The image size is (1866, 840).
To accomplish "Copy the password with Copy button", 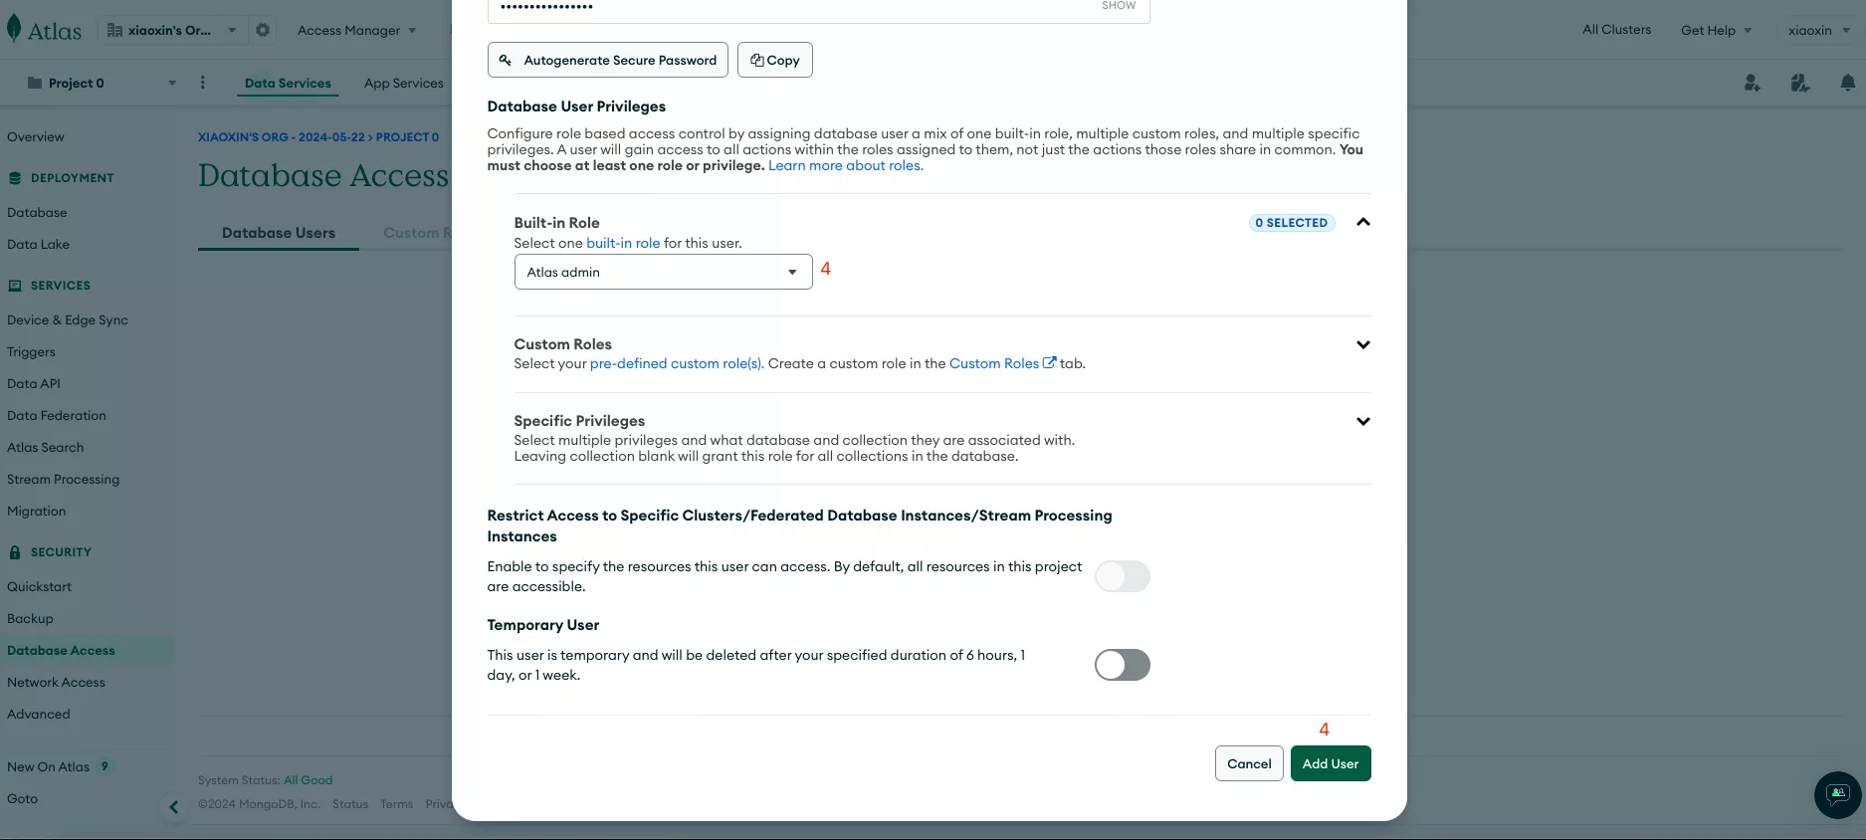I will click(x=775, y=60).
